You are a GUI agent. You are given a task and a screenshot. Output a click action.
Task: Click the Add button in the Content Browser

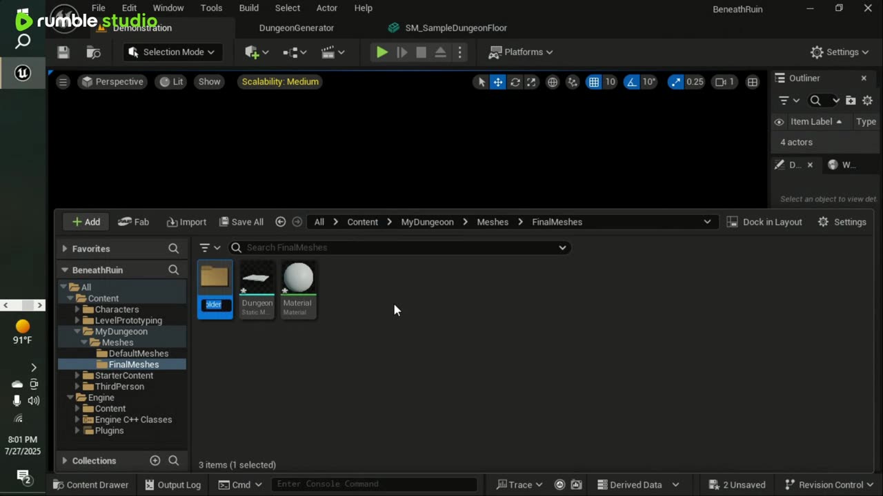(x=86, y=222)
